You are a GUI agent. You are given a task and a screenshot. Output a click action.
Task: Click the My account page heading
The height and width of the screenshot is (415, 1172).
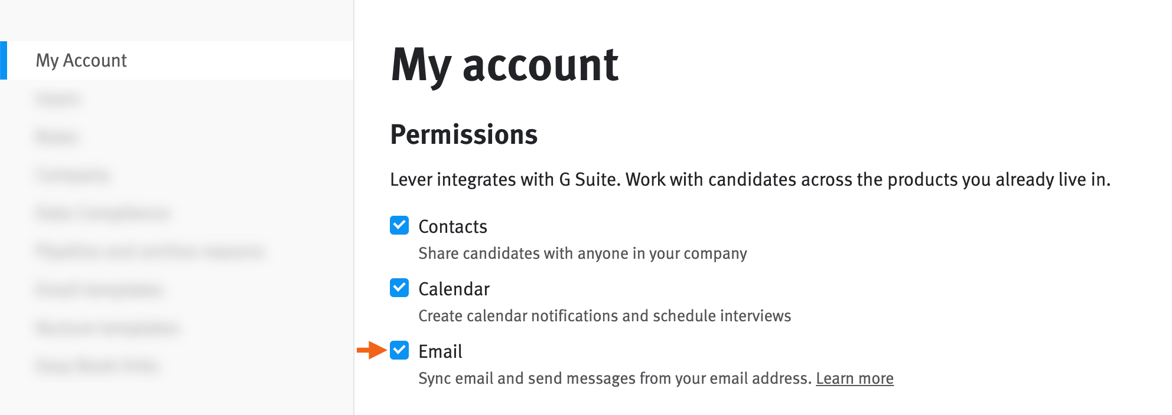pyautogui.click(x=506, y=65)
